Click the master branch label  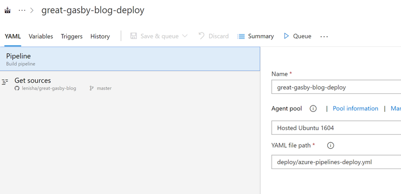click(104, 88)
